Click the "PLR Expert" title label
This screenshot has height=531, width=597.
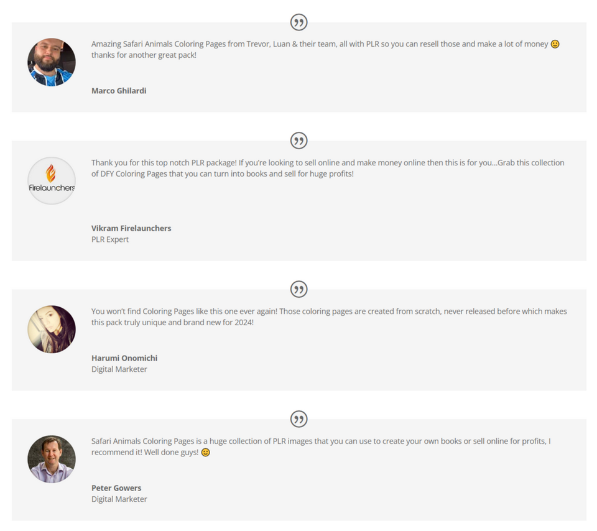pyautogui.click(x=110, y=239)
